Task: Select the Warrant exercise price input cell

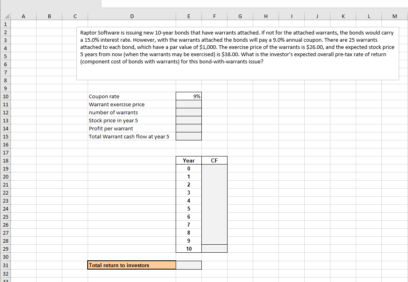Action: click(189, 104)
